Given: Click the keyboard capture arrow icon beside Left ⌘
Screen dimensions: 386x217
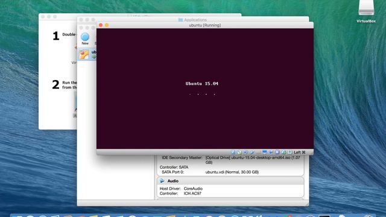Looking at the screenshot, I should coord(290,153).
